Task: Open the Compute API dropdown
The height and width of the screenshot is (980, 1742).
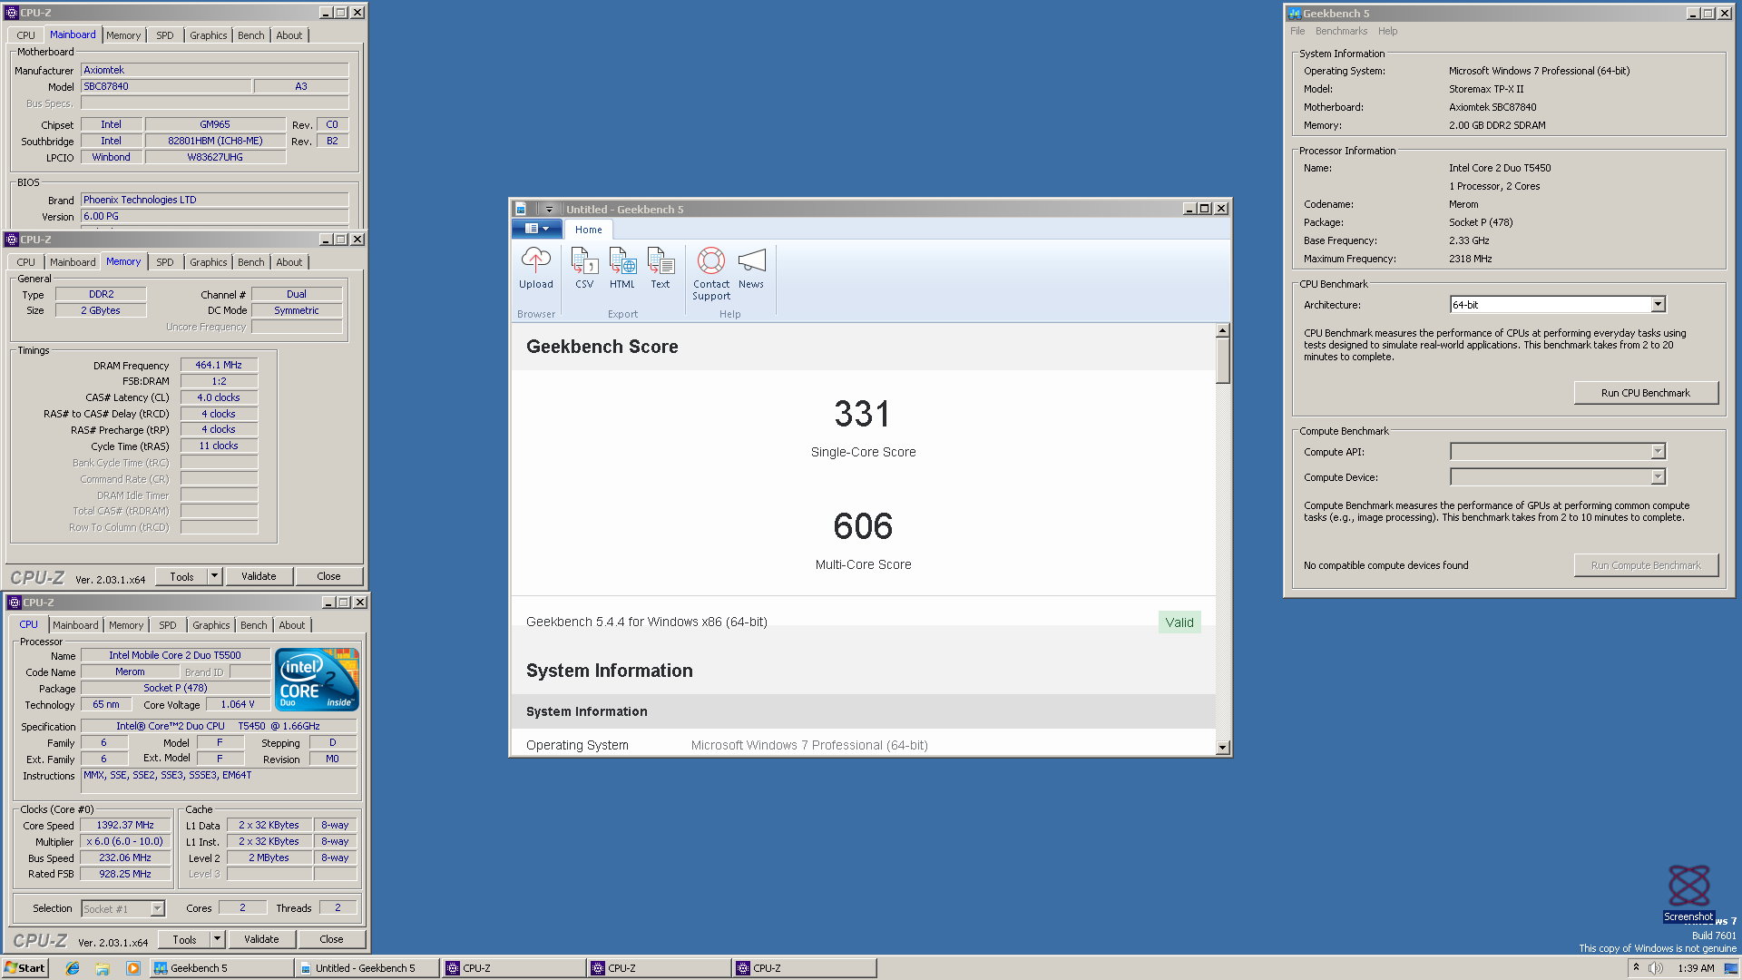Action: pos(1658,452)
